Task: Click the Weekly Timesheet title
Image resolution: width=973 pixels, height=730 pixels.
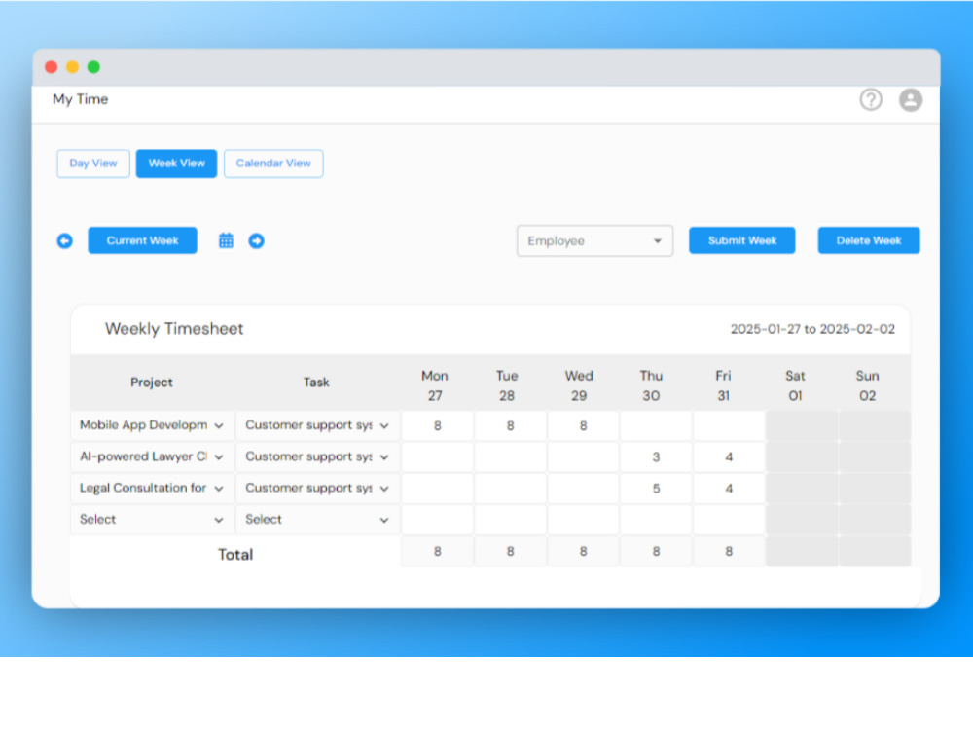Action: [x=174, y=329]
